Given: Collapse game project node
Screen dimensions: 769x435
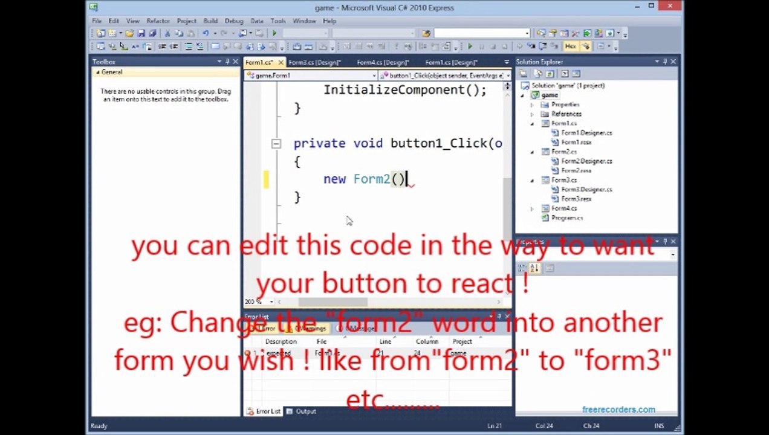Looking at the screenshot, I should point(522,95).
